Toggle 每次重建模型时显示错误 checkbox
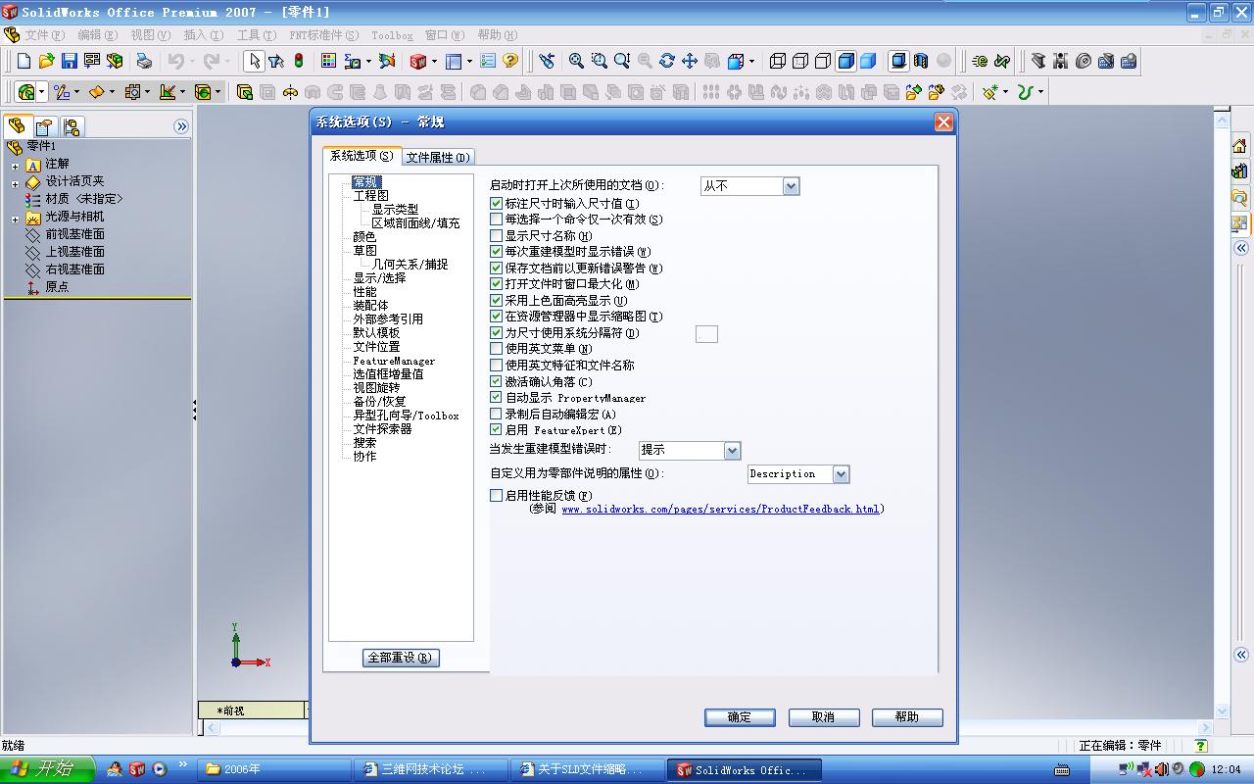The height and width of the screenshot is (784, 1254). click(x=496, y=252)
